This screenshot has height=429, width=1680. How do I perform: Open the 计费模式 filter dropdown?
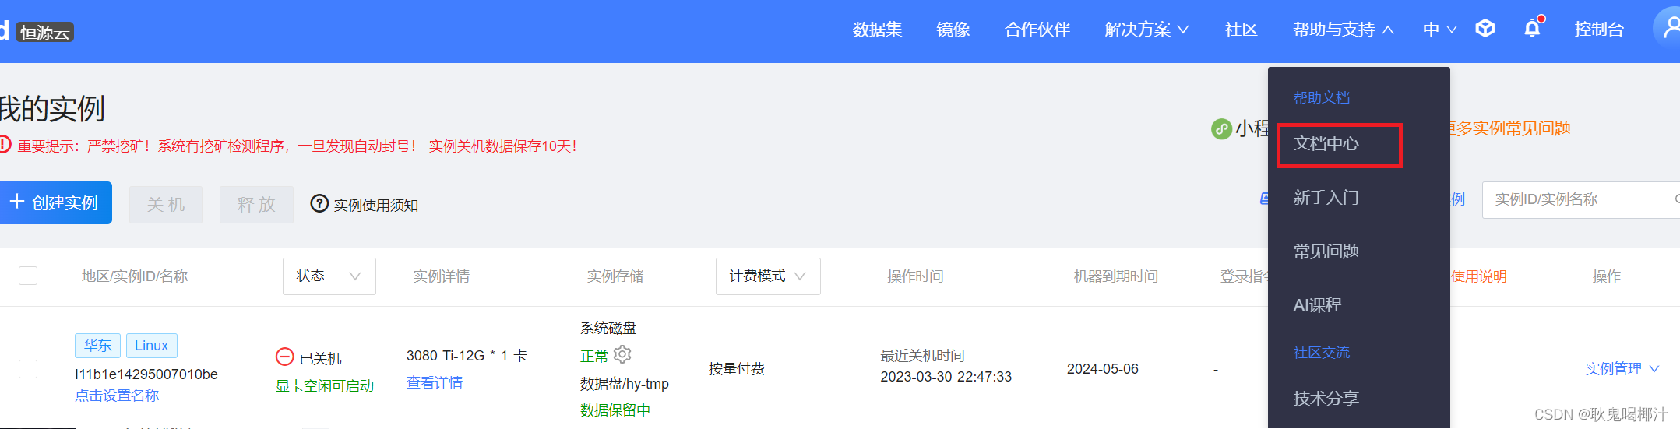pos(768,276)
